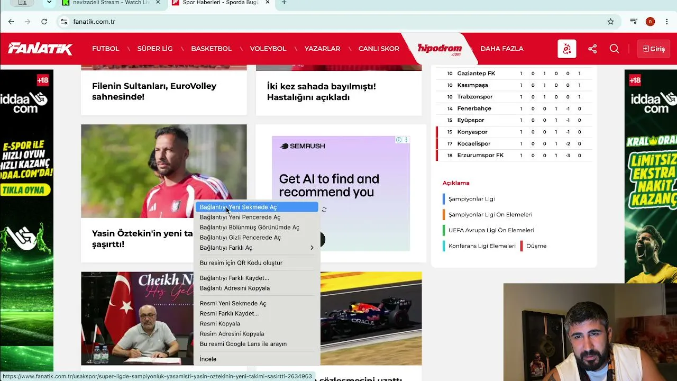Click the share icon in the header
Screen dimensions: 677x381
[x=592, y=49]
